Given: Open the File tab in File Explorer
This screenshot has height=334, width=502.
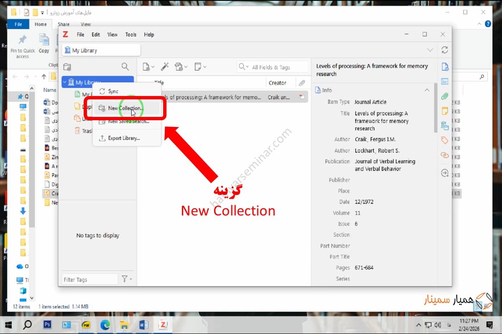Looking at the screenshot, I should coord(18,24).
